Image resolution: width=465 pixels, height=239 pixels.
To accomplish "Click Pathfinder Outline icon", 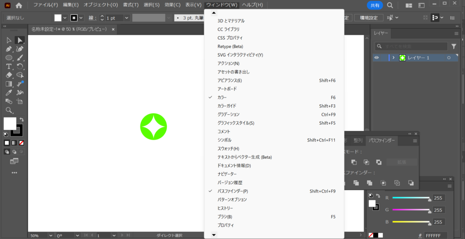I will point(397,183).
